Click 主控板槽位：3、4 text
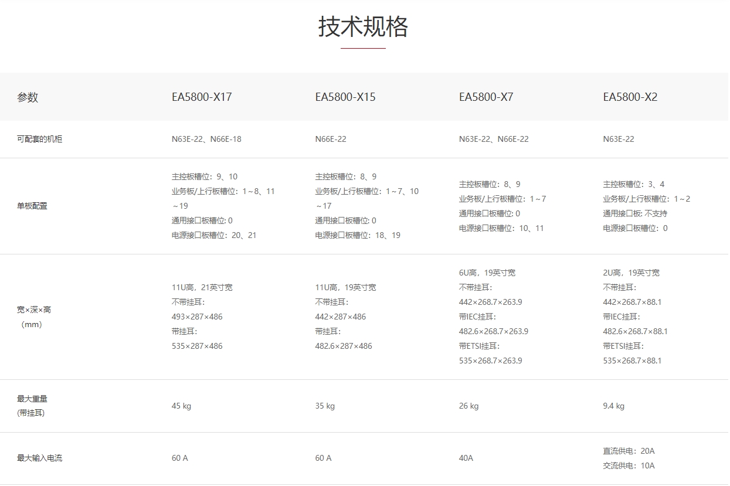This screenshot has width=730, height=486. [634, 185]
